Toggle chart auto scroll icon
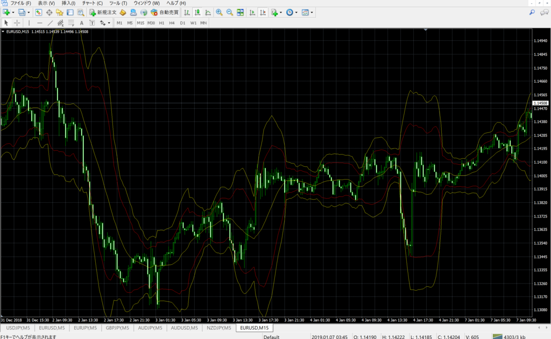Screen dimensions: 551x339 click(x=252, y=13)
